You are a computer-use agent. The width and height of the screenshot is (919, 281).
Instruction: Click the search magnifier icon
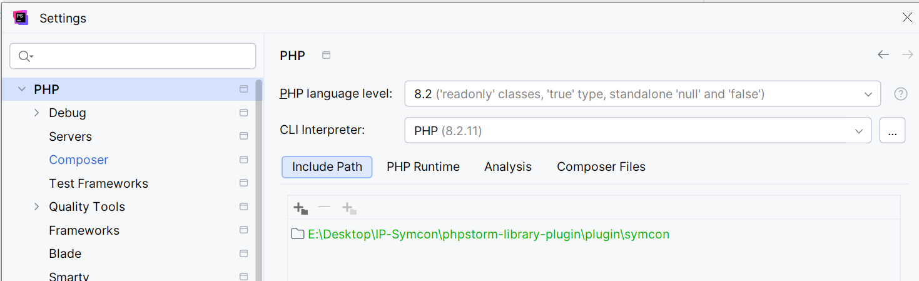point(24,56)
